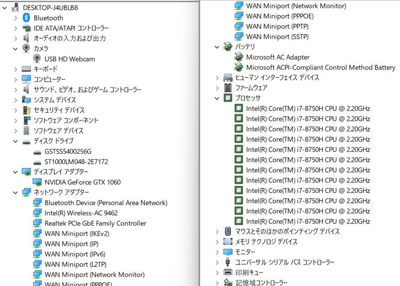Select Bluetooth Device (Personal Area Network)

point(106,203)
